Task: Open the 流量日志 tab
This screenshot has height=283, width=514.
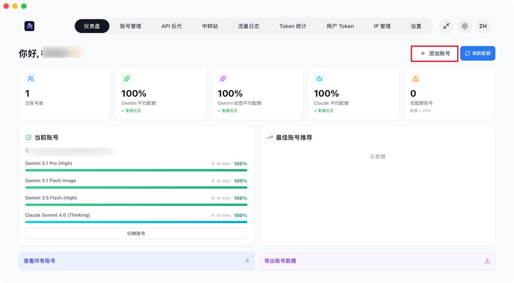Action: (x=249, y=26)
